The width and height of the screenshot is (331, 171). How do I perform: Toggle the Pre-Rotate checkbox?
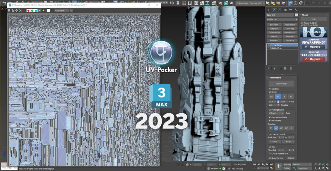[270, 120]
